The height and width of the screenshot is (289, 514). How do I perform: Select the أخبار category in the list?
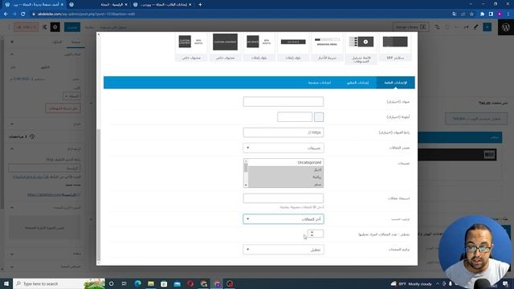tap(285, 169)
